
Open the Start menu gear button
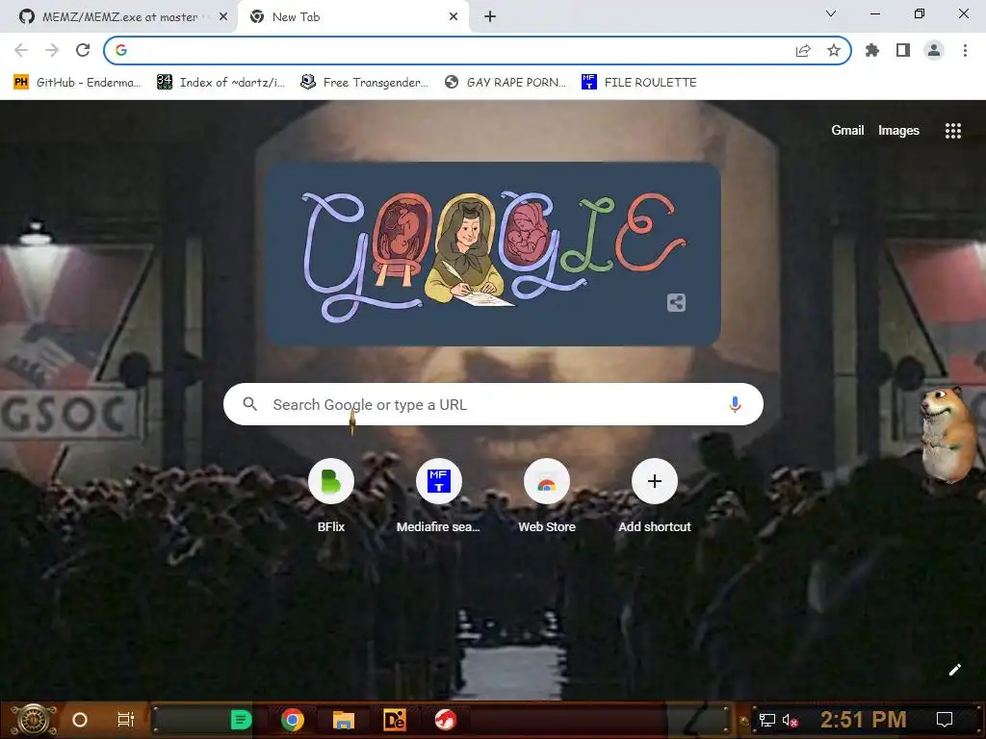(x=34, y=720)
